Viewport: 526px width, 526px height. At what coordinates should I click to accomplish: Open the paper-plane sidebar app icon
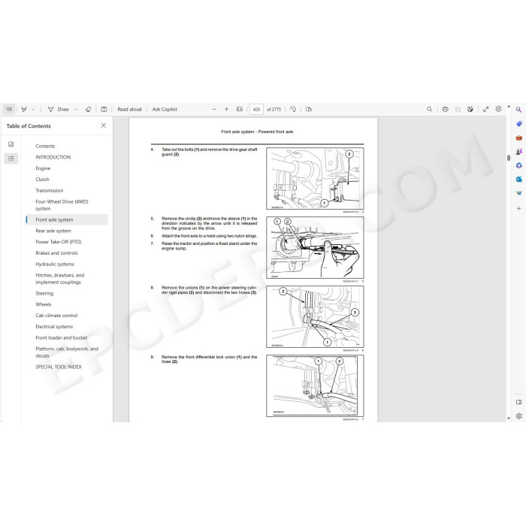point(518,193)
